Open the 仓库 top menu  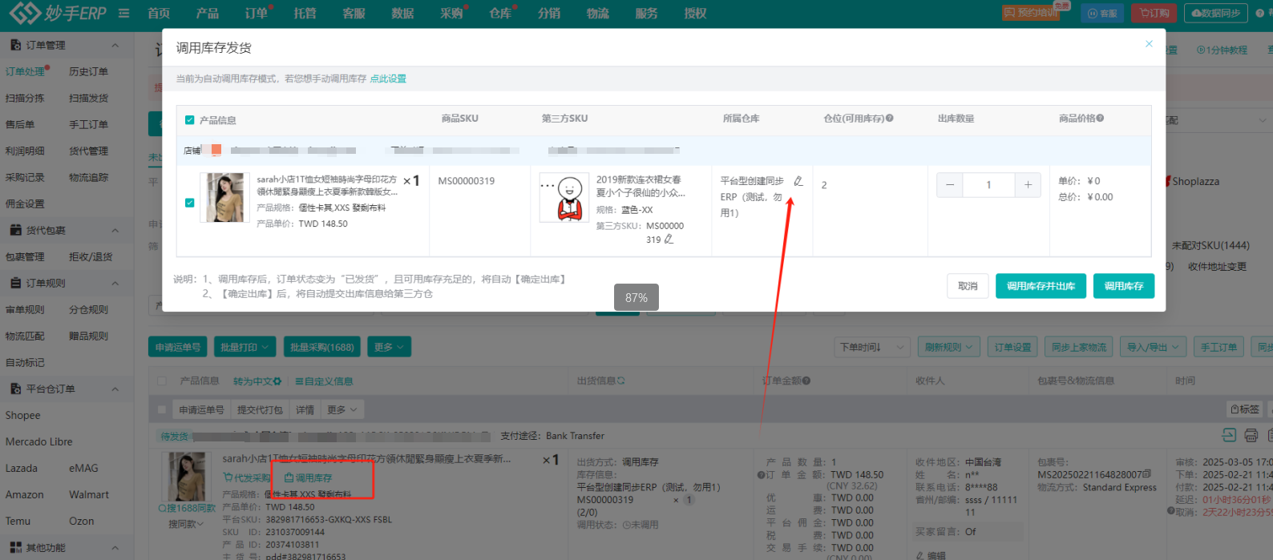pos(500,14)
